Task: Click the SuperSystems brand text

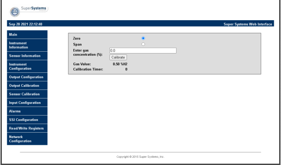Action: [x=33, y=8]
